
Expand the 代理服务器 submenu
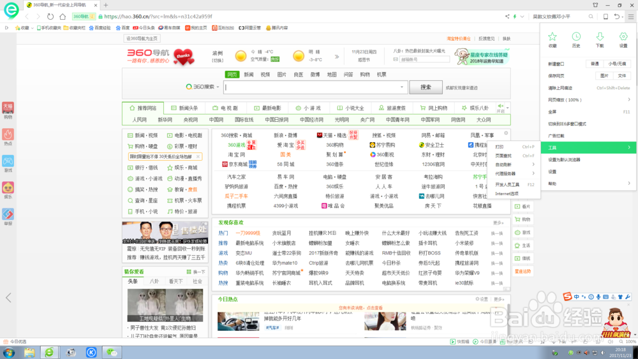tap(533, 173)
